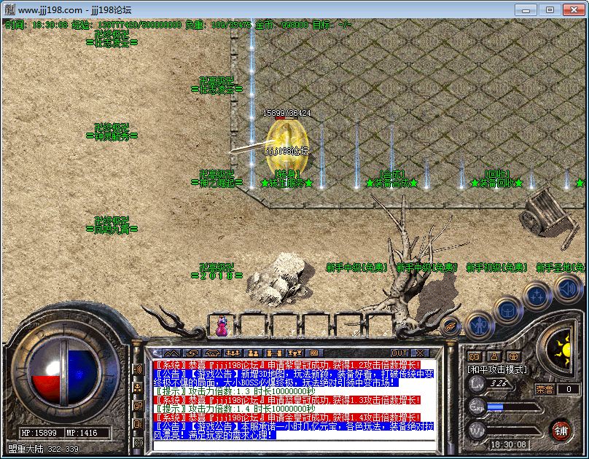
Task: Click the 15899/36424 health bar above character
Action: pos(286,117)
